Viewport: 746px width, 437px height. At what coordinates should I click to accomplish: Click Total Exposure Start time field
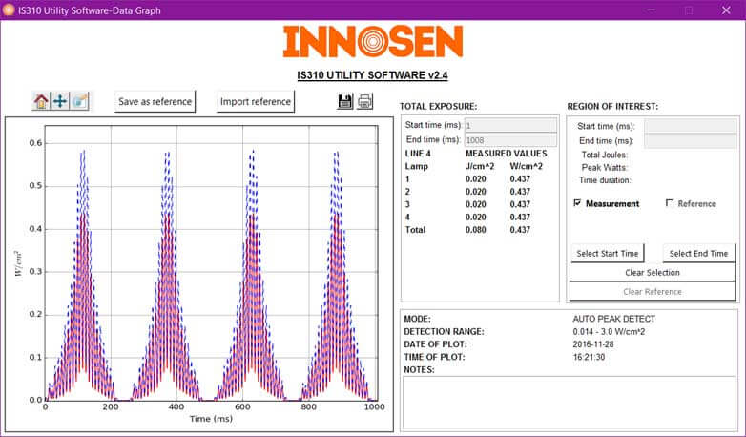point(510,125)
